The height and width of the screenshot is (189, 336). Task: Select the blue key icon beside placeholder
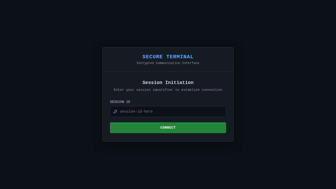tap(115, 112)
